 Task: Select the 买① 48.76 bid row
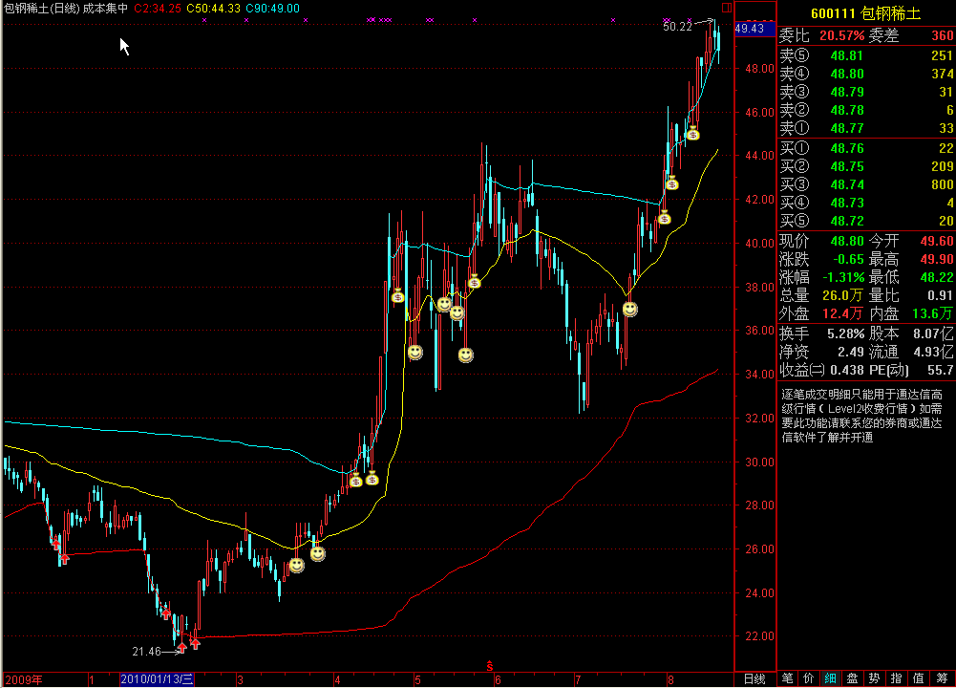[866, 148]
